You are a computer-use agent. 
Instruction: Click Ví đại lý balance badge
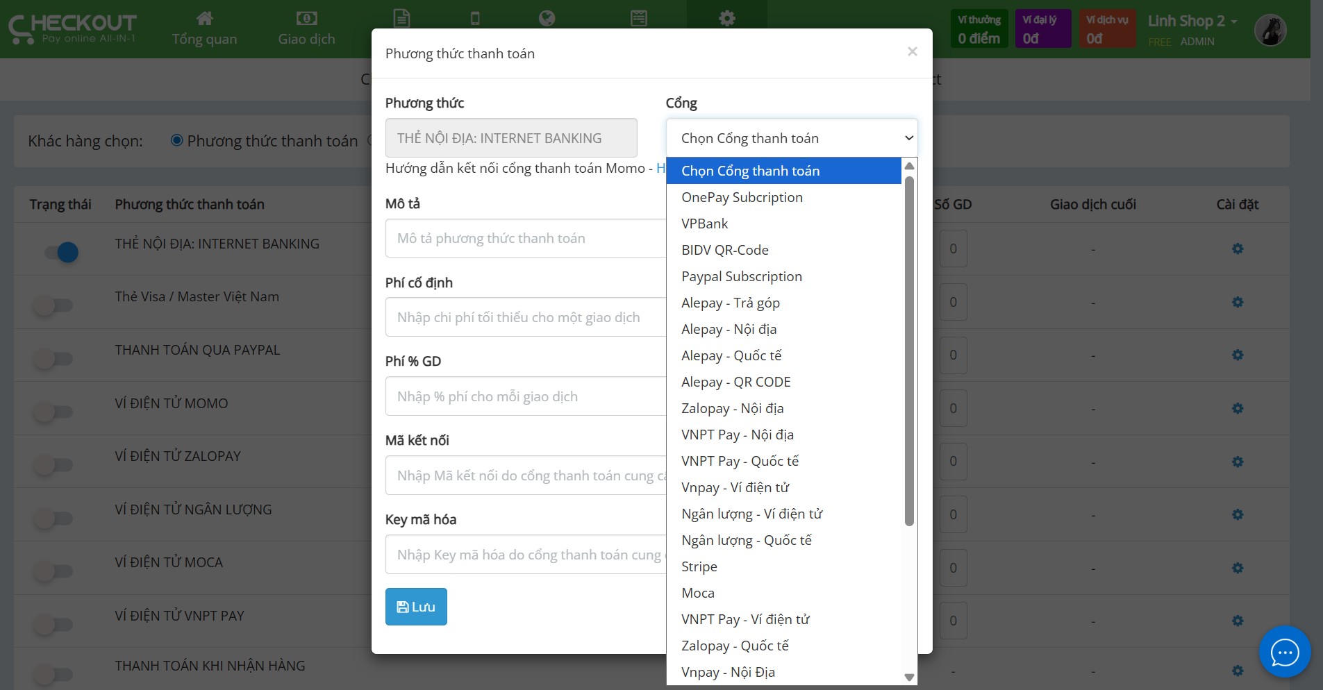(1043, 29)
